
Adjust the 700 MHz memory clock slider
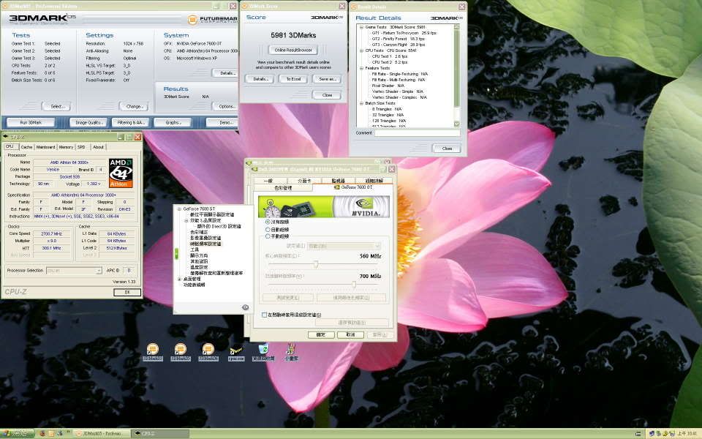coord(354,284)
